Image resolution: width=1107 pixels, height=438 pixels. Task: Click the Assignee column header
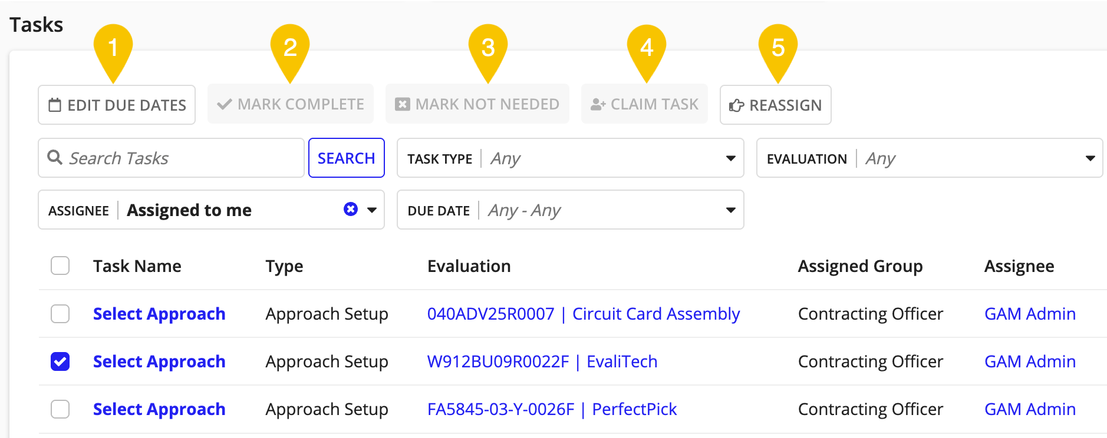click(x=1019, y=266)
